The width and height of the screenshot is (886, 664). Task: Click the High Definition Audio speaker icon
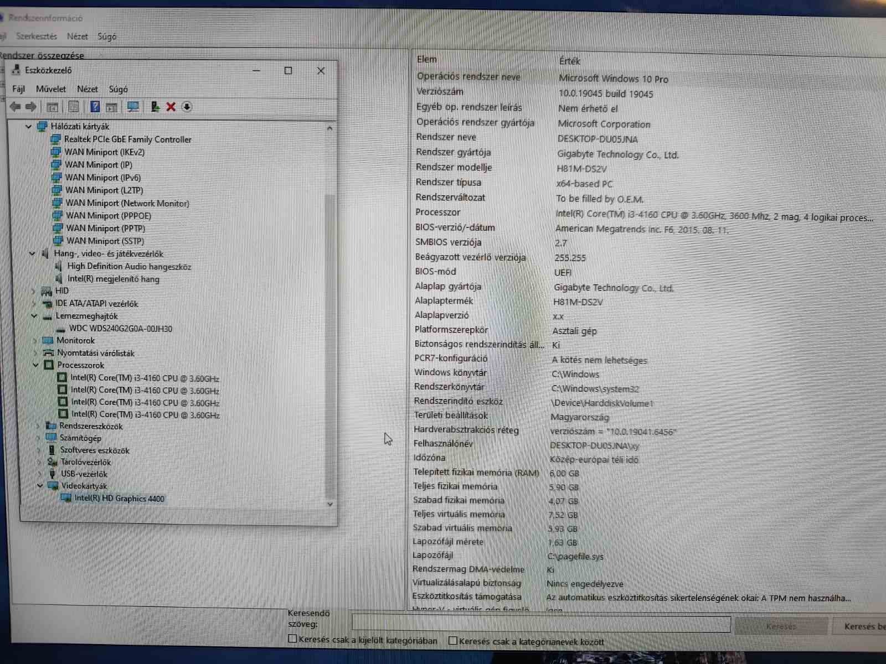[59, 266]
